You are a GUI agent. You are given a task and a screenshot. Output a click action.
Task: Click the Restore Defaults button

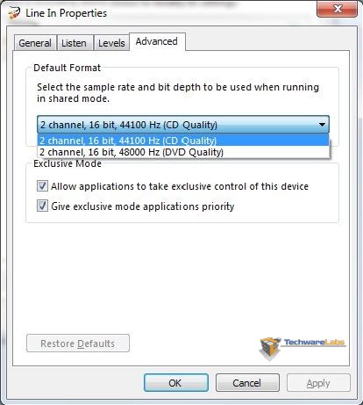click(78, 344)
